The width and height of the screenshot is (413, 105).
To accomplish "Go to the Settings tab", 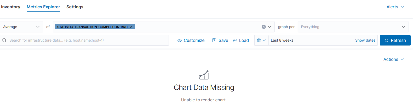I will click(75, 7).
